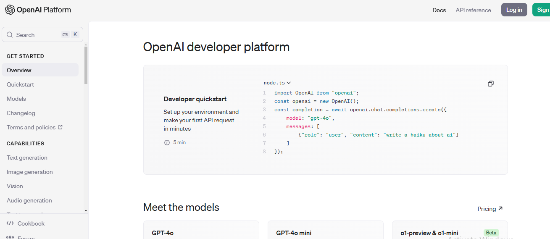Click the GET STARTED section heading
550x239 pixels.
pos(25,56)
